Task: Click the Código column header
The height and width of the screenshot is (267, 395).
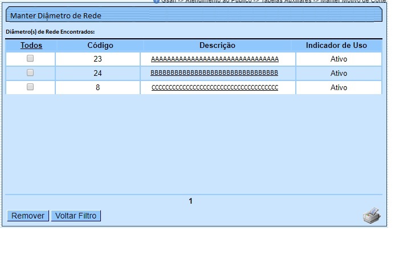Action: pyautogui.click(x=100, y=45)
